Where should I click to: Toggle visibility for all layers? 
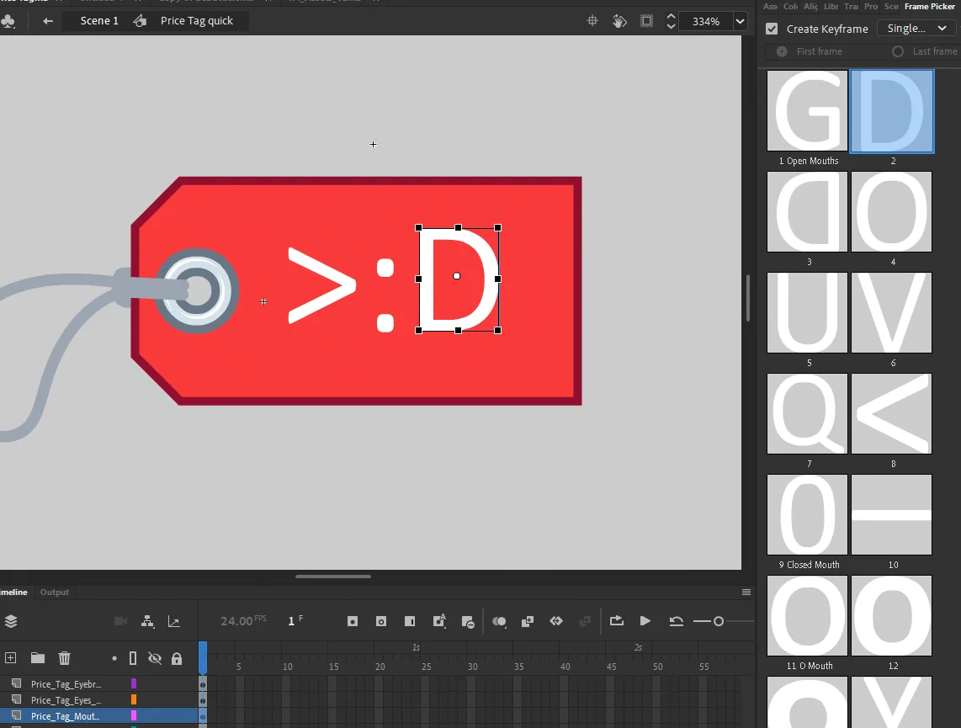click(155, 659)
